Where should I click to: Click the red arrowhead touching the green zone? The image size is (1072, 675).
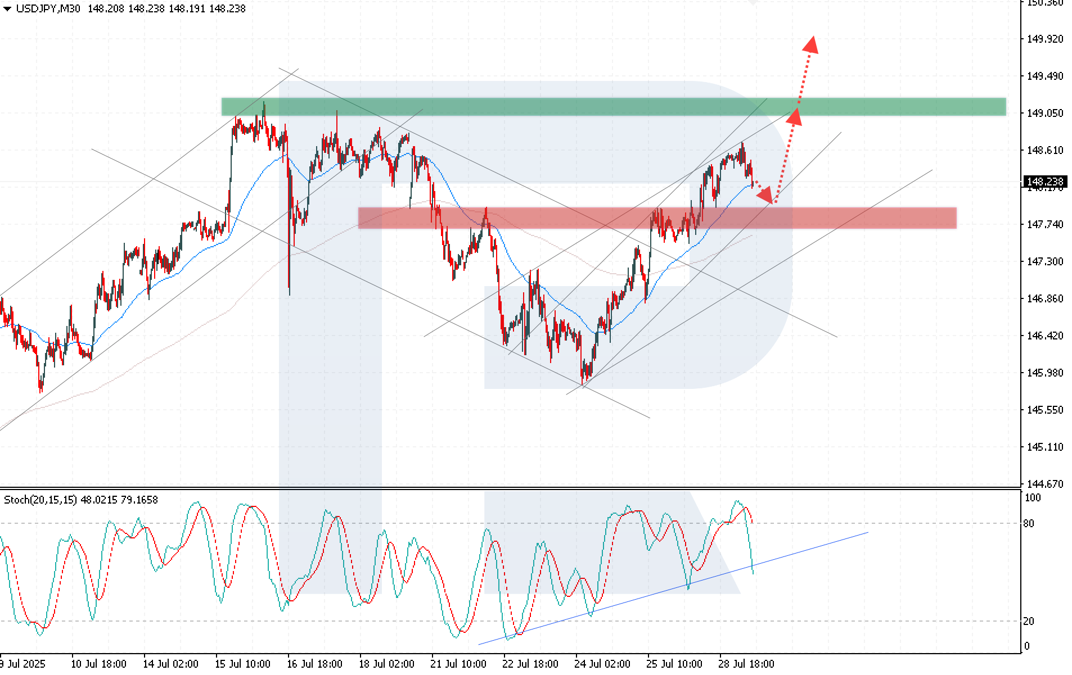click(x=794, y=116)
